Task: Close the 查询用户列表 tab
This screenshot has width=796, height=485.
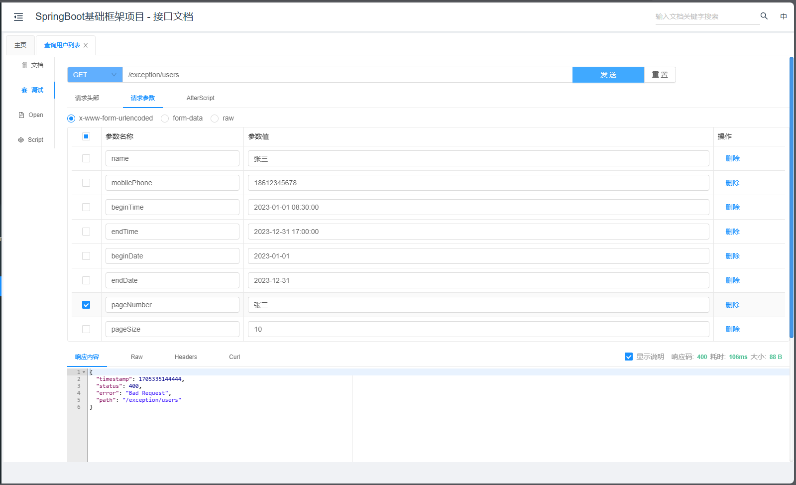Action: 86,45
